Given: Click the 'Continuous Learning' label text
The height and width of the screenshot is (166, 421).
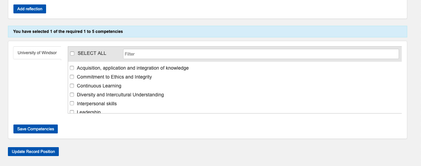Looking at the screenshot, I should click(x=99, y=86).
